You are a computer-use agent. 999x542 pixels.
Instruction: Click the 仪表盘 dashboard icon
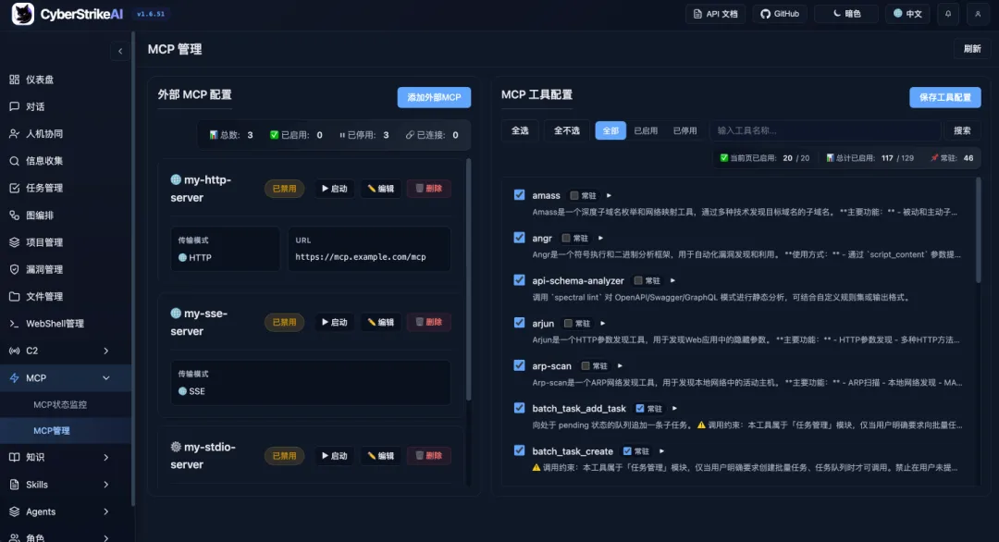[14, 80]
